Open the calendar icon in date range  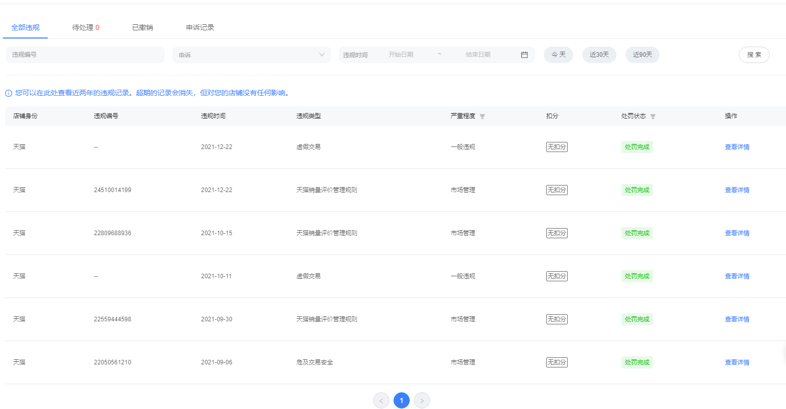coord(525,55)
